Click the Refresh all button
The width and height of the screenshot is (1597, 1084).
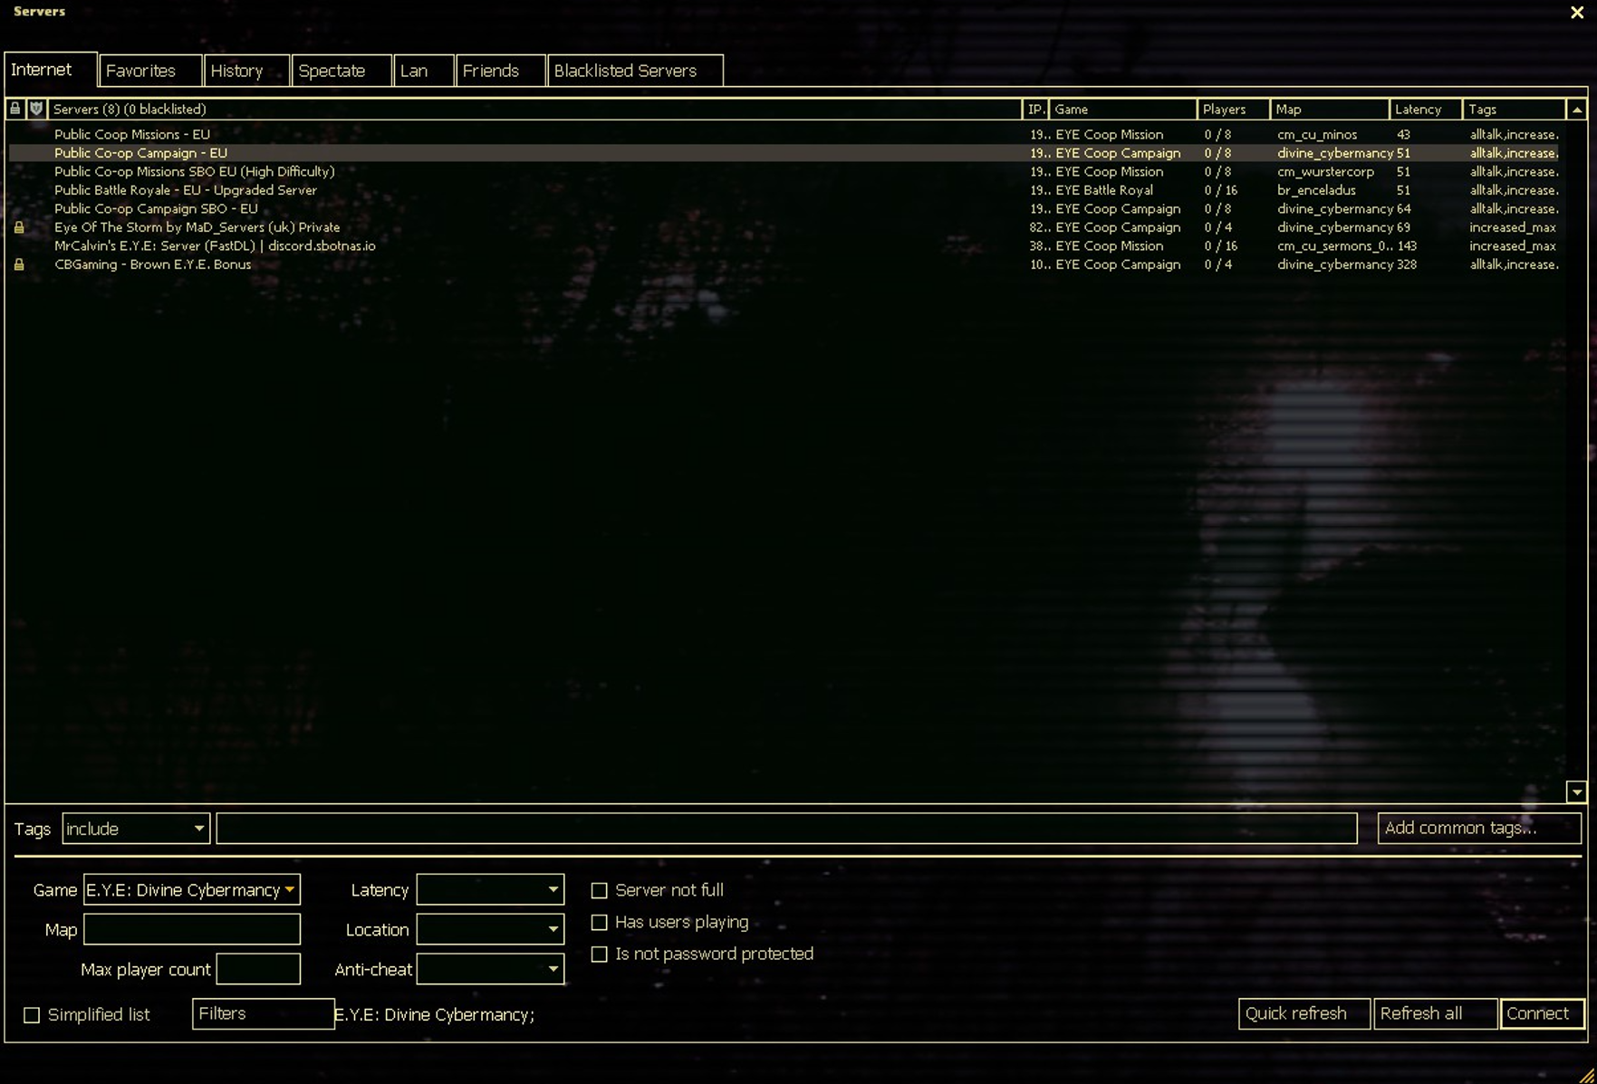1435,1013
